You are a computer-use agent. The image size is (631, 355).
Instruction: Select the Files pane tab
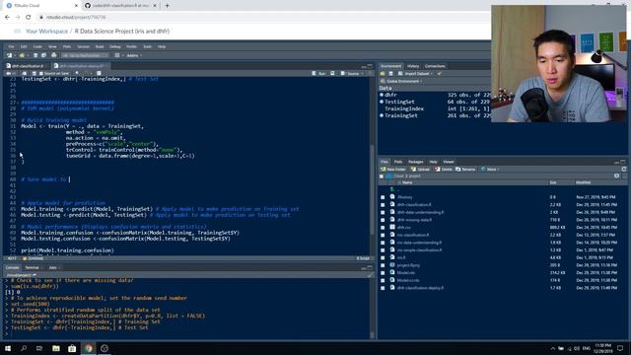[x=385, y=162]
